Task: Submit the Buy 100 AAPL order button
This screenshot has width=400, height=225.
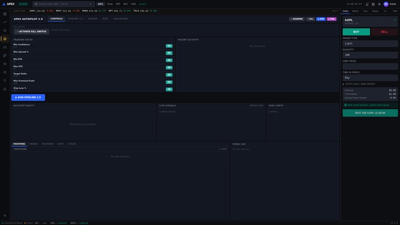Action: 370,113
